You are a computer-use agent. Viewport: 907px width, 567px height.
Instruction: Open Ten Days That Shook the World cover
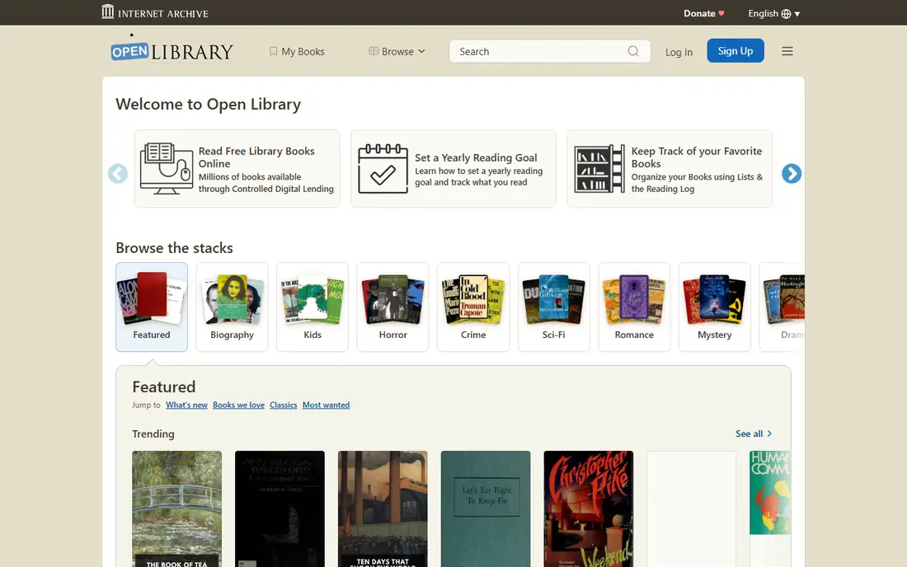(x=383, y=508)
